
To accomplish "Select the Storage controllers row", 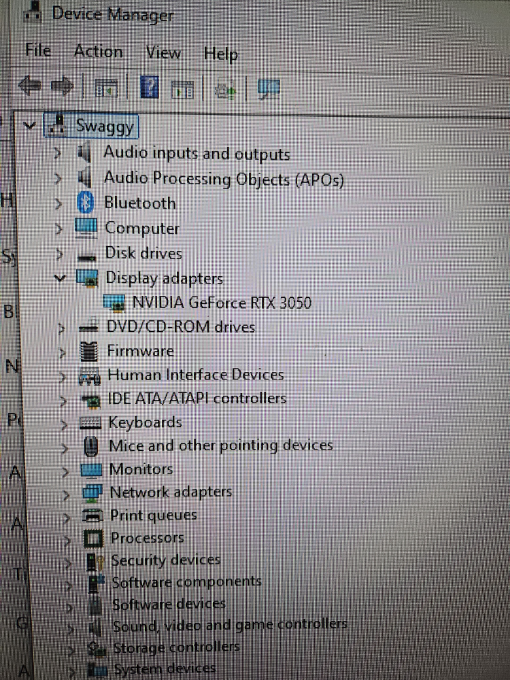I will tap(176, 647).
